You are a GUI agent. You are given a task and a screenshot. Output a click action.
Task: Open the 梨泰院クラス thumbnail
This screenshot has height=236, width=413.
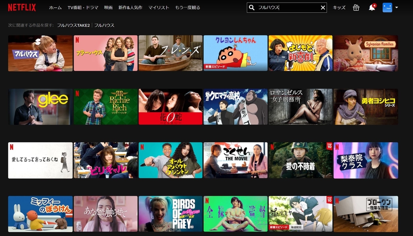click(x=366, y=160)
